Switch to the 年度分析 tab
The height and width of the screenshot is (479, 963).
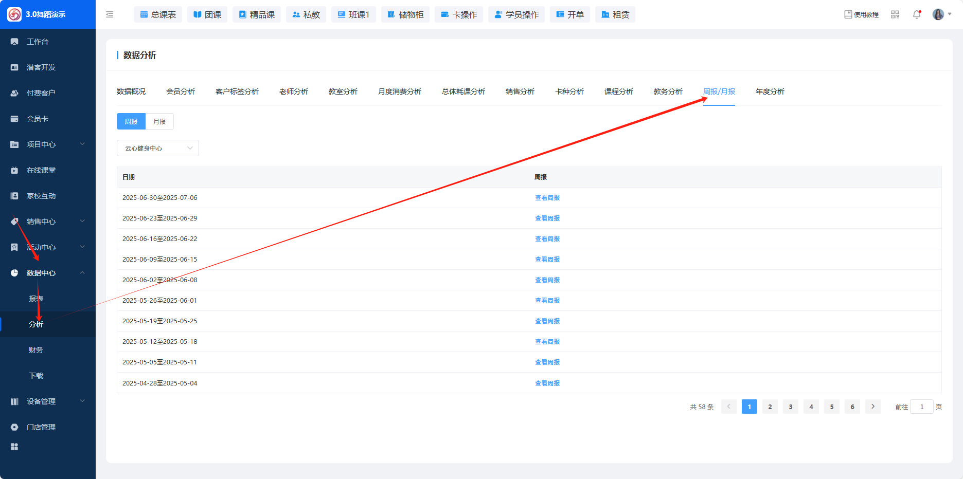click(770, 91)
